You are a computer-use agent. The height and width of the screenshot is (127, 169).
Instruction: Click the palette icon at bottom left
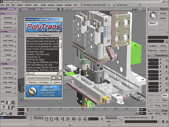pos(10,114)
